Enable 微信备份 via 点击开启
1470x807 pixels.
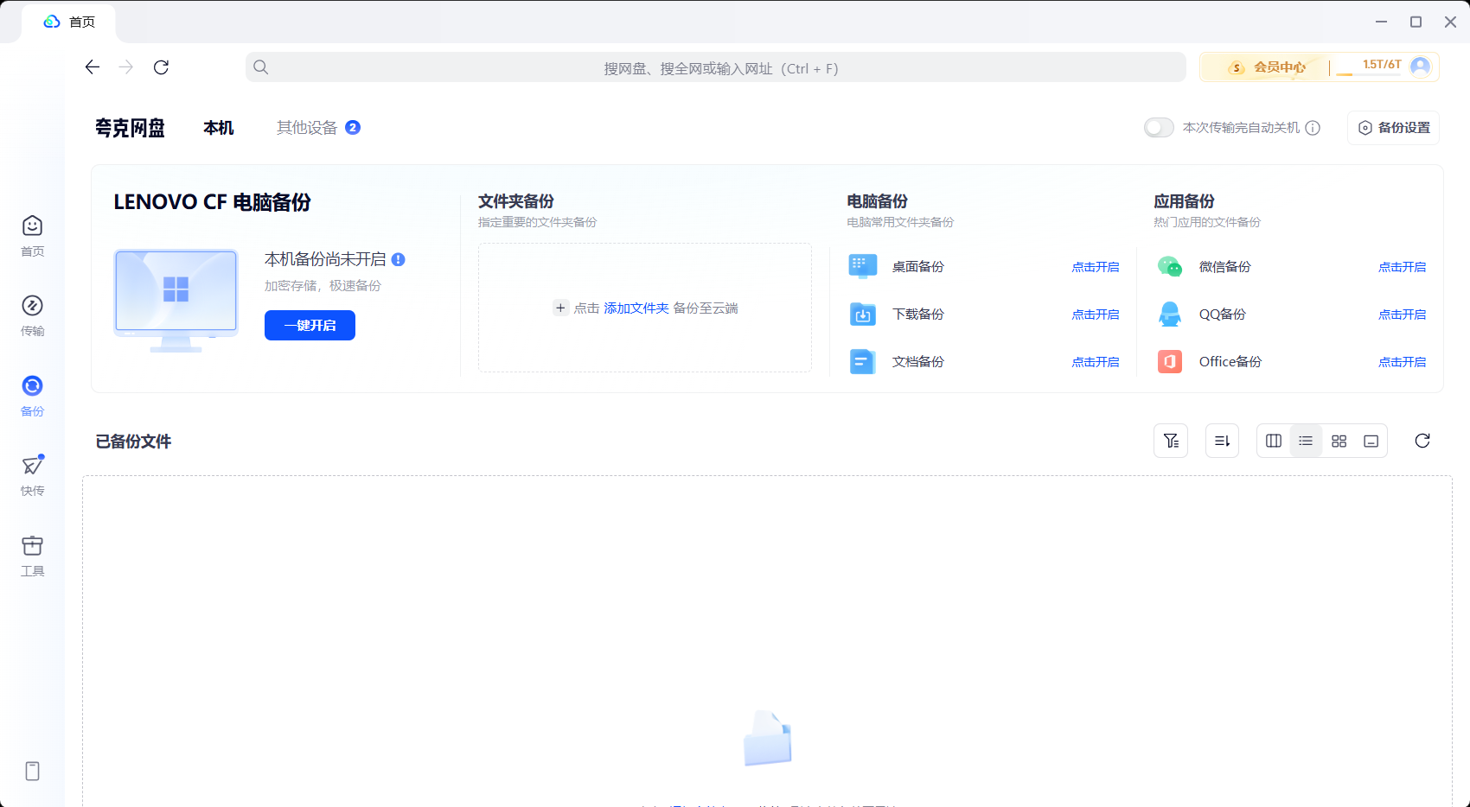tap(1403, 267)
